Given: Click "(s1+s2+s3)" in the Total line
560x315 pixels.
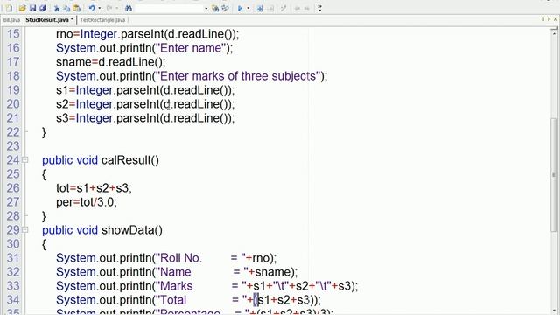Looking at the screenshot, I should coord(283,300).
